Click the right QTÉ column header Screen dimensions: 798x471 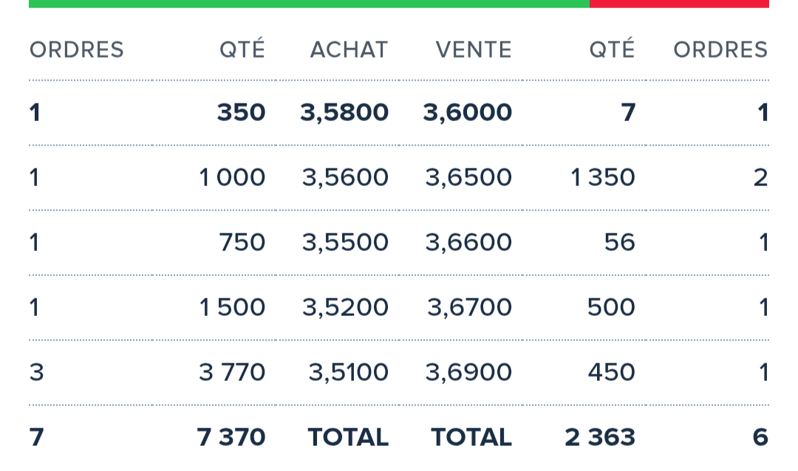[x=612, y=50]
